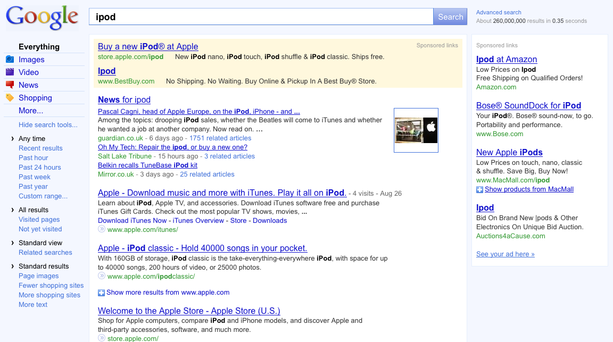The image size is (613, 342).
Task: Open Belkin recalls TuneBase iPod kit article
Action: point(147,165)
